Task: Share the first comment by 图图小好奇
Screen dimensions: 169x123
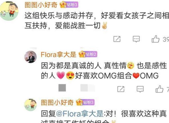Action: click(x=117, y=39)
